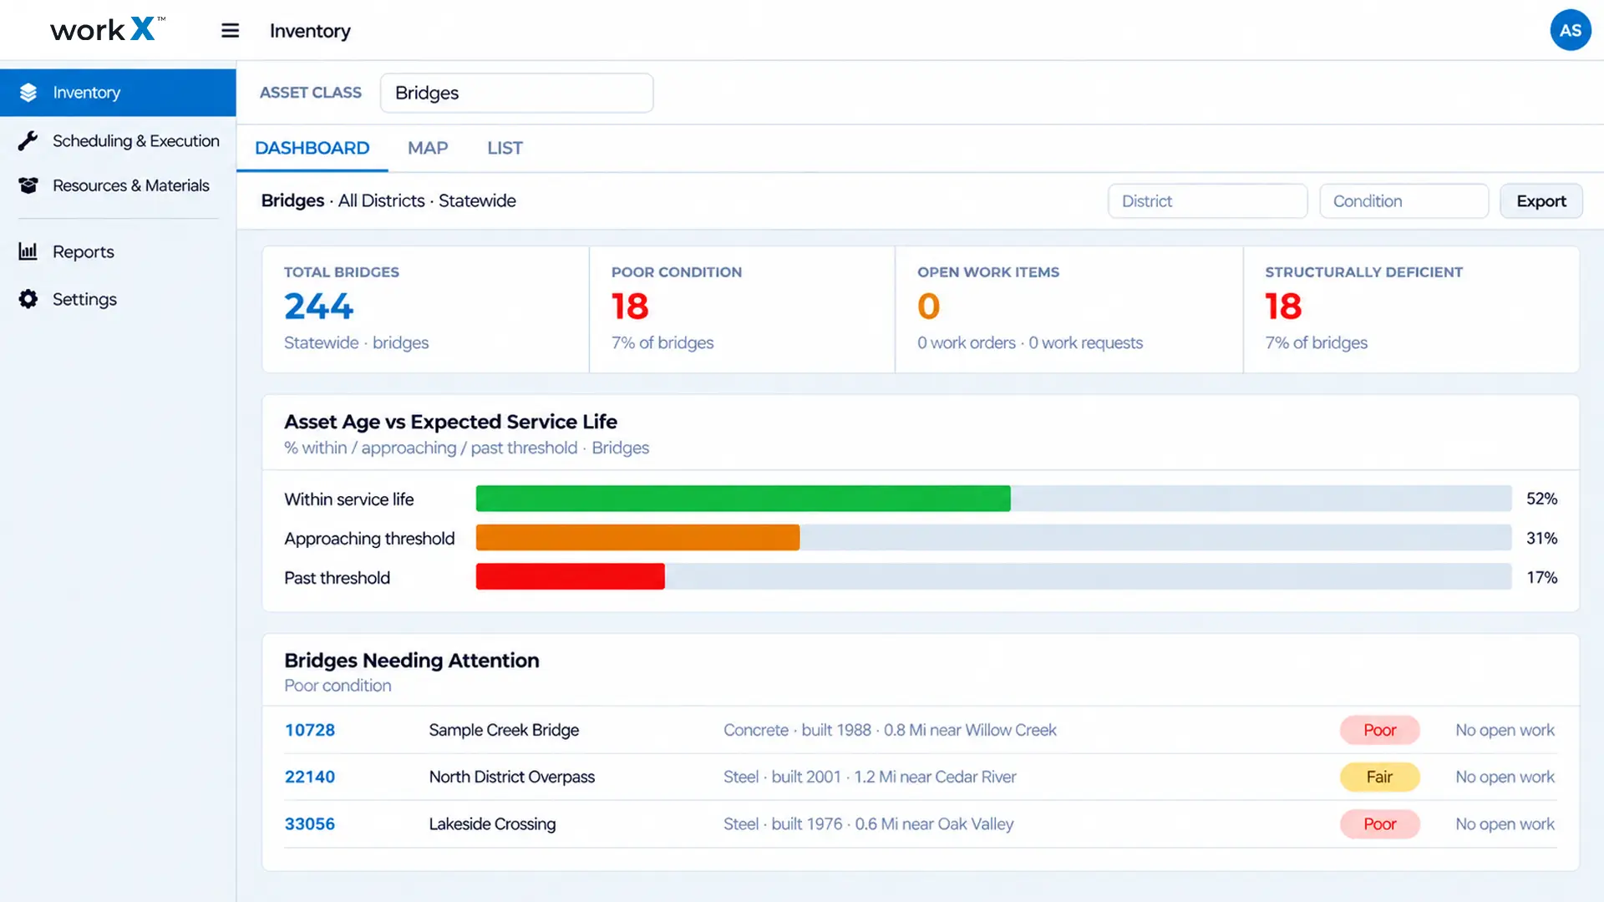Open the AS user avatar
This screenshot has height=902, width=1604.
pos(1571,30)
